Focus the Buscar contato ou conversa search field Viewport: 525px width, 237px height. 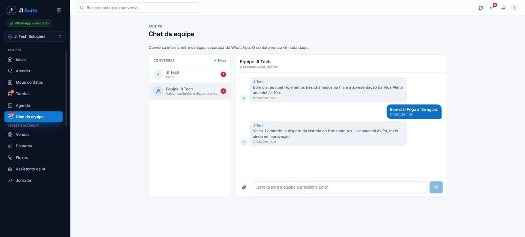(x=138, y=7)
